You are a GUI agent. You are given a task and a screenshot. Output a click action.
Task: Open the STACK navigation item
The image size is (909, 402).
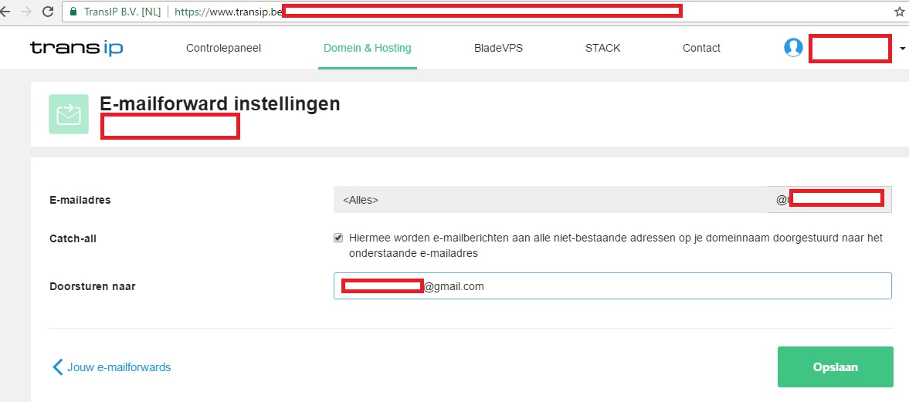click(x=602, y=48)
